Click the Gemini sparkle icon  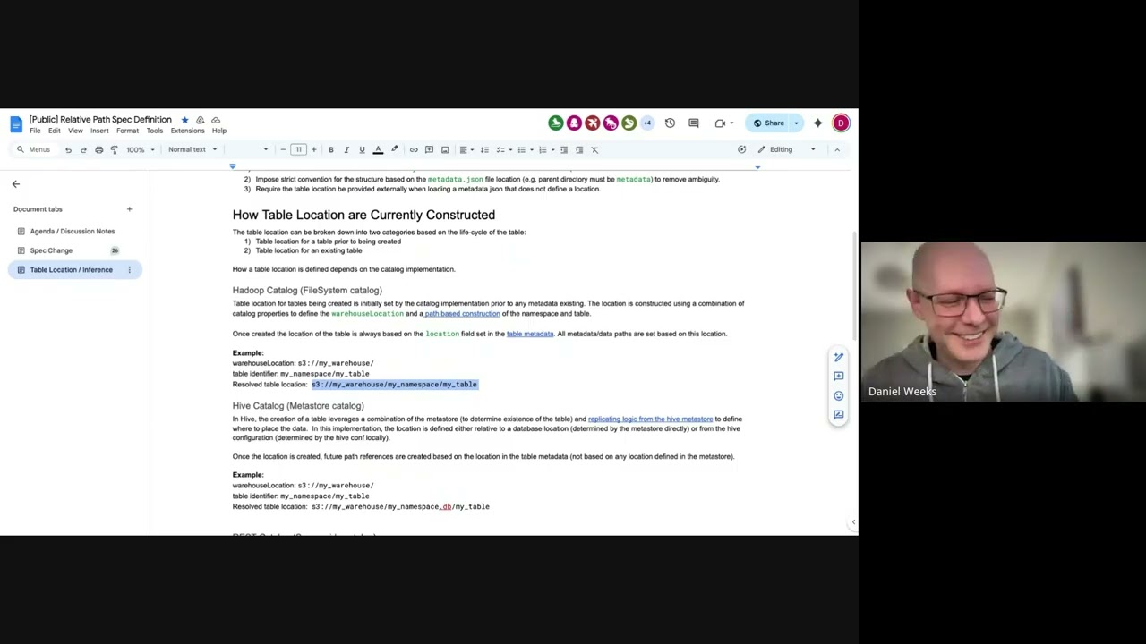tap(817, 123)
